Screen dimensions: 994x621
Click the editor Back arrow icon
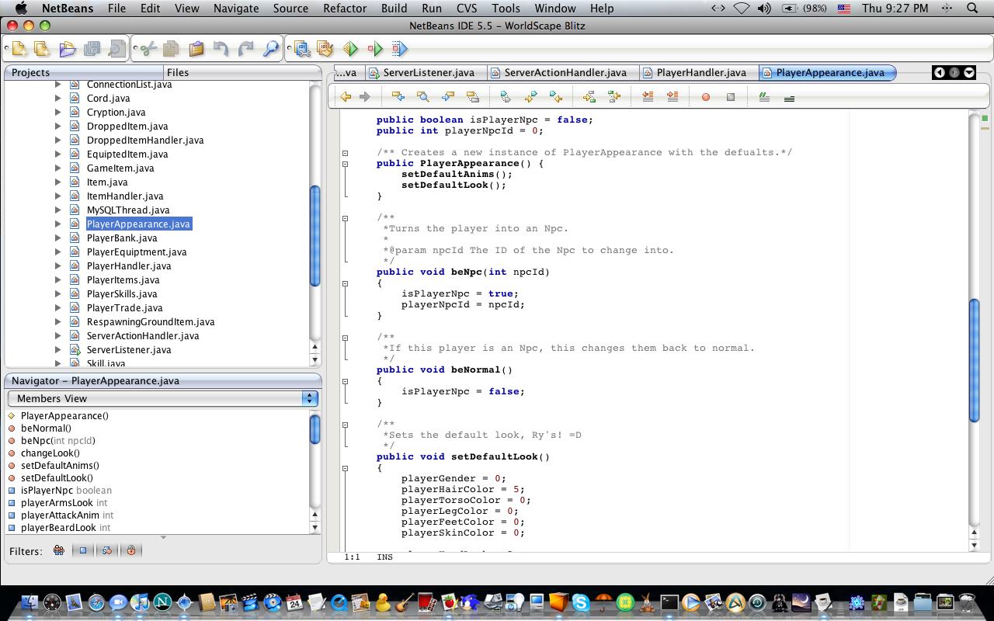(x=346, y=97)
